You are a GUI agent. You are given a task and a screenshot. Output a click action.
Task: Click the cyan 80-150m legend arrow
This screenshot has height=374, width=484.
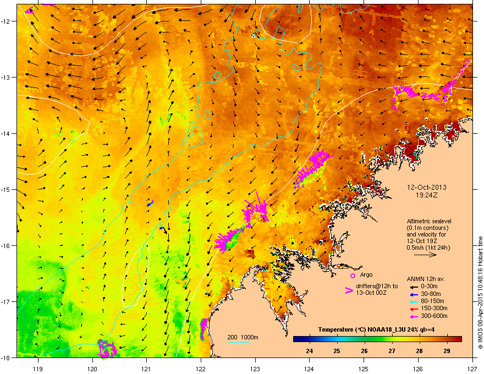[x=413, y=301]
